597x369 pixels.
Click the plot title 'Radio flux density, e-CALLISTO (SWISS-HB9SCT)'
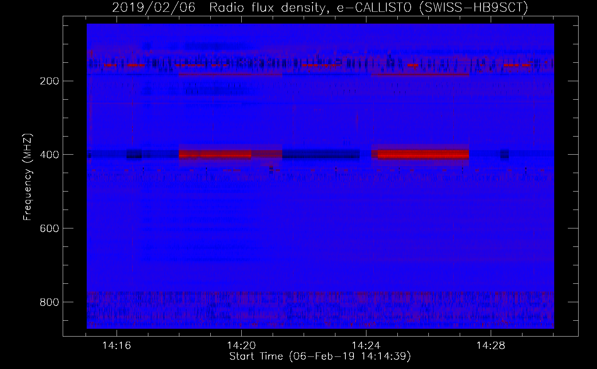[369, 7]
